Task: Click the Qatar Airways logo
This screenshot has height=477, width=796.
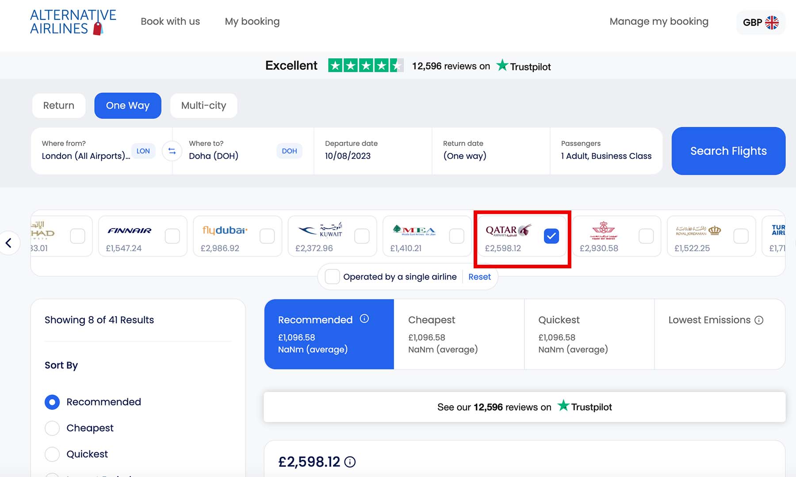Action: 509,230
